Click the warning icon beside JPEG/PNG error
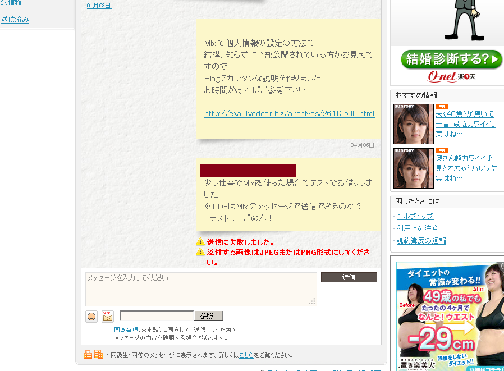Image resolution: width=504 pixels, height=371 pixels. tap(200, 251)
